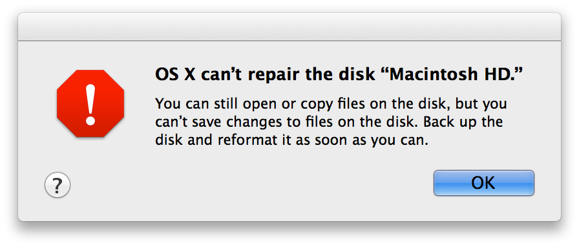Click the bold heading "OS X can't repair the disk"

[x=264, y=75]
